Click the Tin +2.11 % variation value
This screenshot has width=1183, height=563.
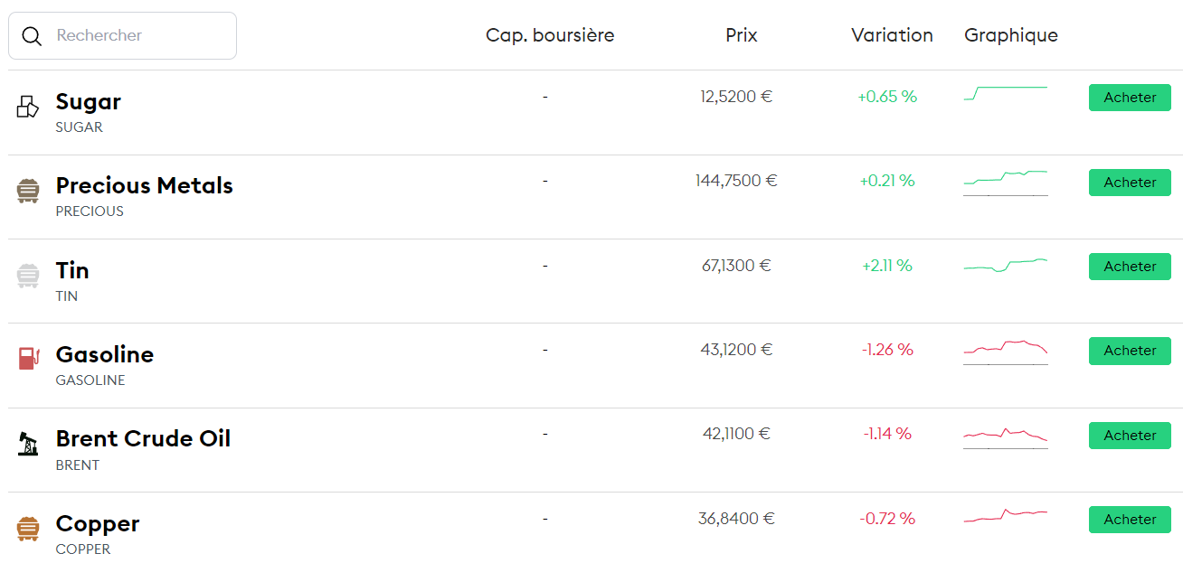pos(887,266)
